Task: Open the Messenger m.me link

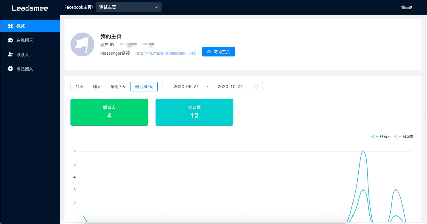Action: 166,53
